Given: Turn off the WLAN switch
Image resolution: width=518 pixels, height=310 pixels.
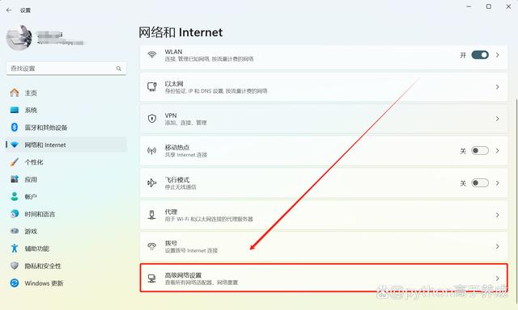Looking at the screenshot, I should click(480, 55).
